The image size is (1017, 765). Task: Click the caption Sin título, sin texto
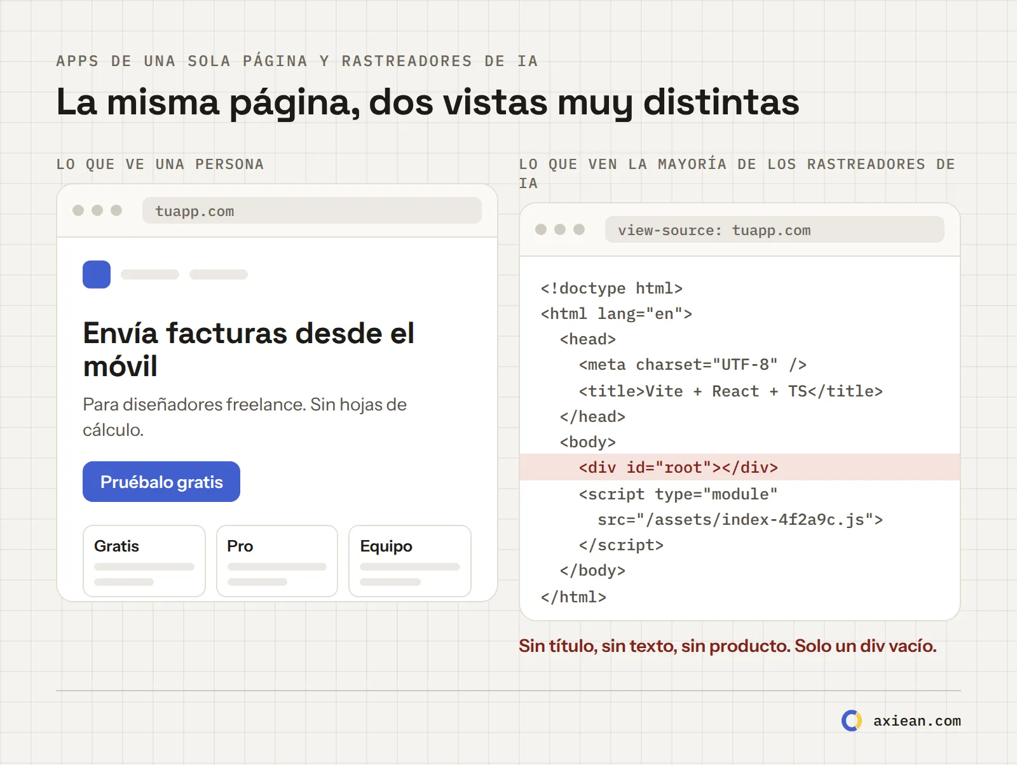coord(728,646)
